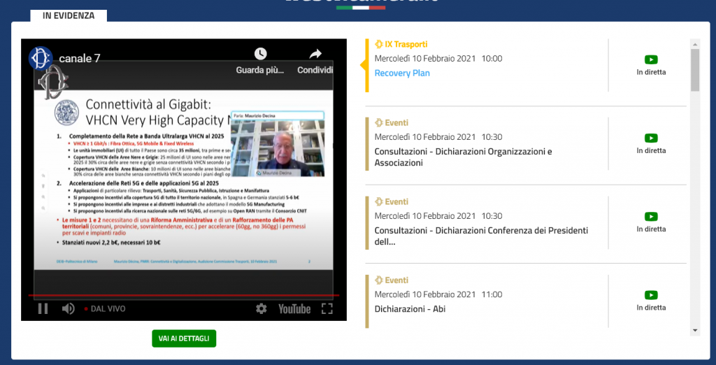716x365 pixels.
Task: Click the Politecnico seal on the slide
Action: click(66, 113)
